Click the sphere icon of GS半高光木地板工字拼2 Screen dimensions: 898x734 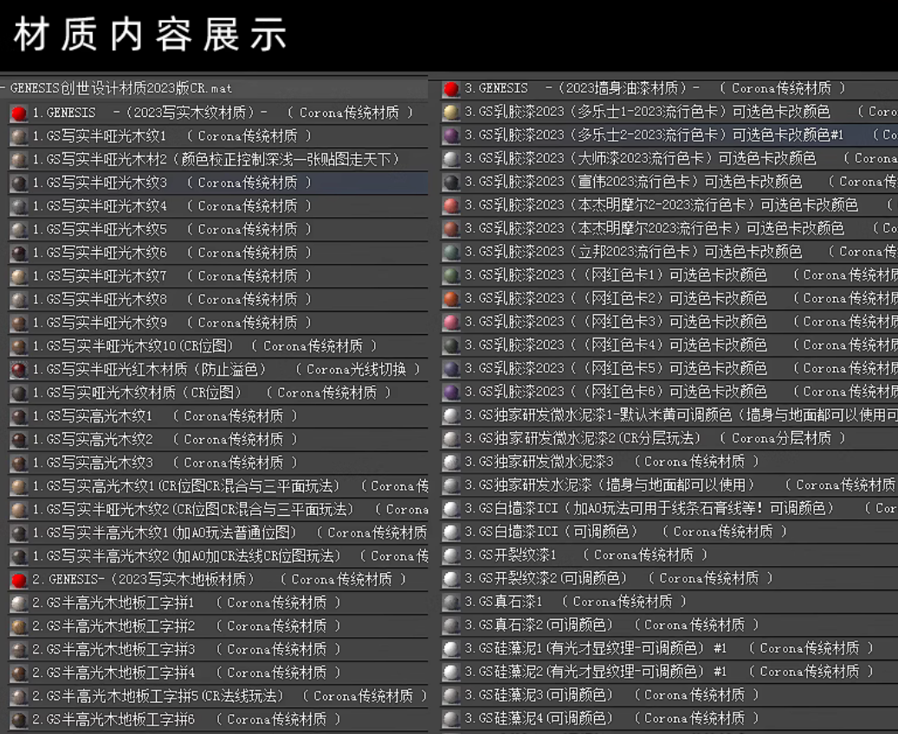pos(19,627)
